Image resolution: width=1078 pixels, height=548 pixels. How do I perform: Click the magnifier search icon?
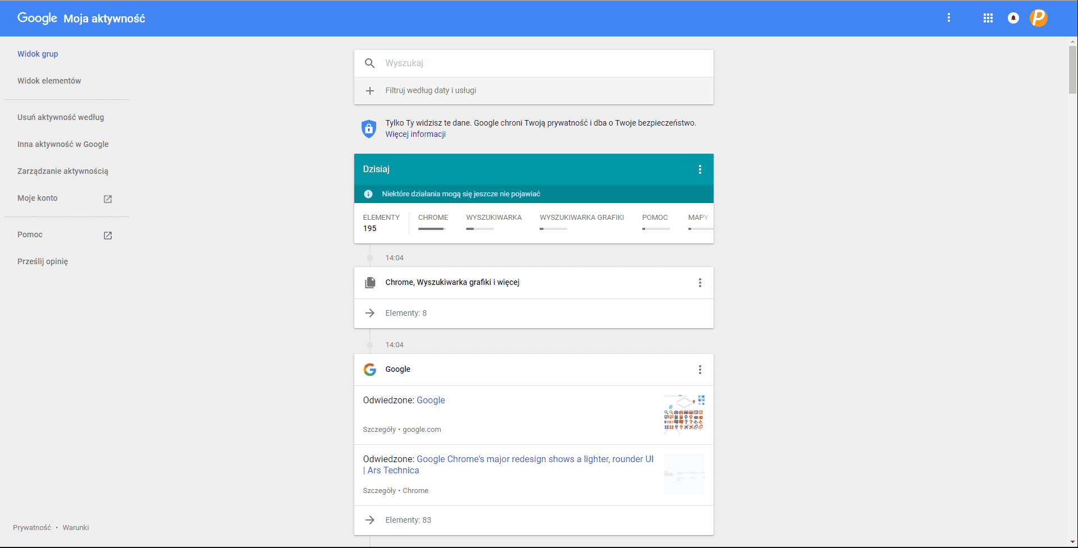(x=369, y=63)
